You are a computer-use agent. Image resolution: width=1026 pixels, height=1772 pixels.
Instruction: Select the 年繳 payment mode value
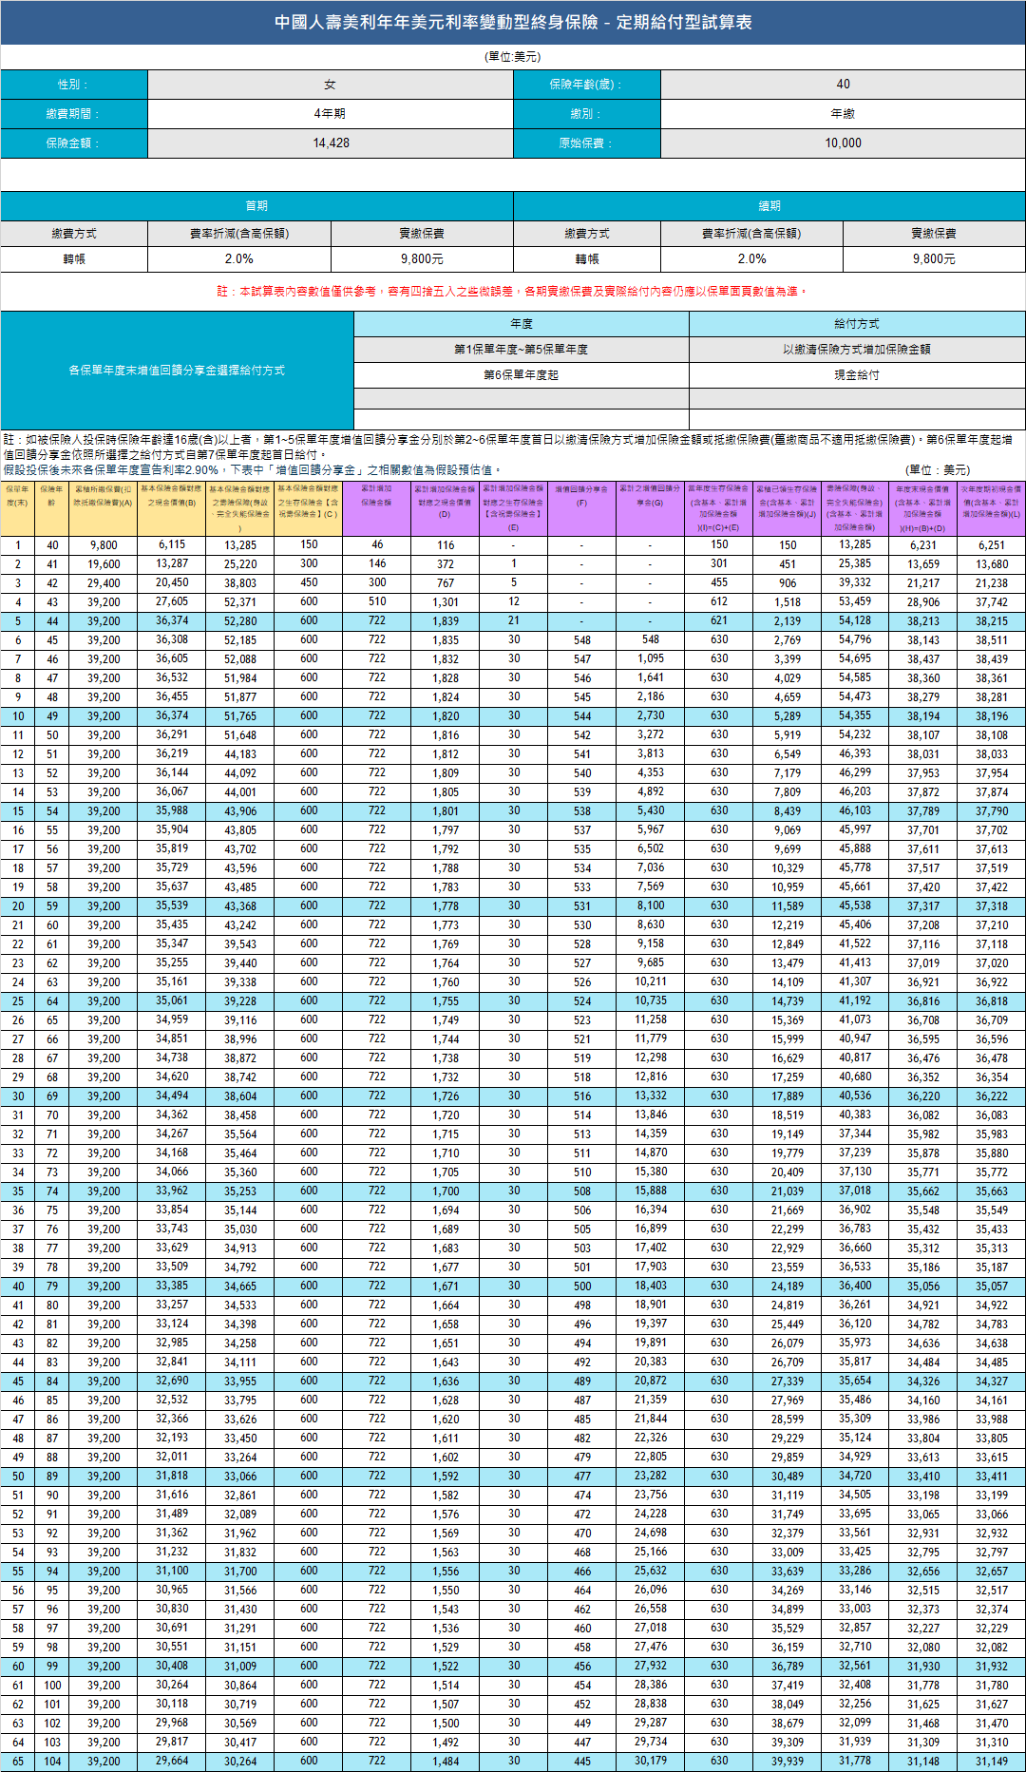click(x=843, y=114)
